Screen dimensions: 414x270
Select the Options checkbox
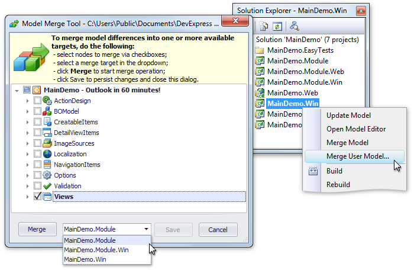pyautogui.click(x=37, y=175)
